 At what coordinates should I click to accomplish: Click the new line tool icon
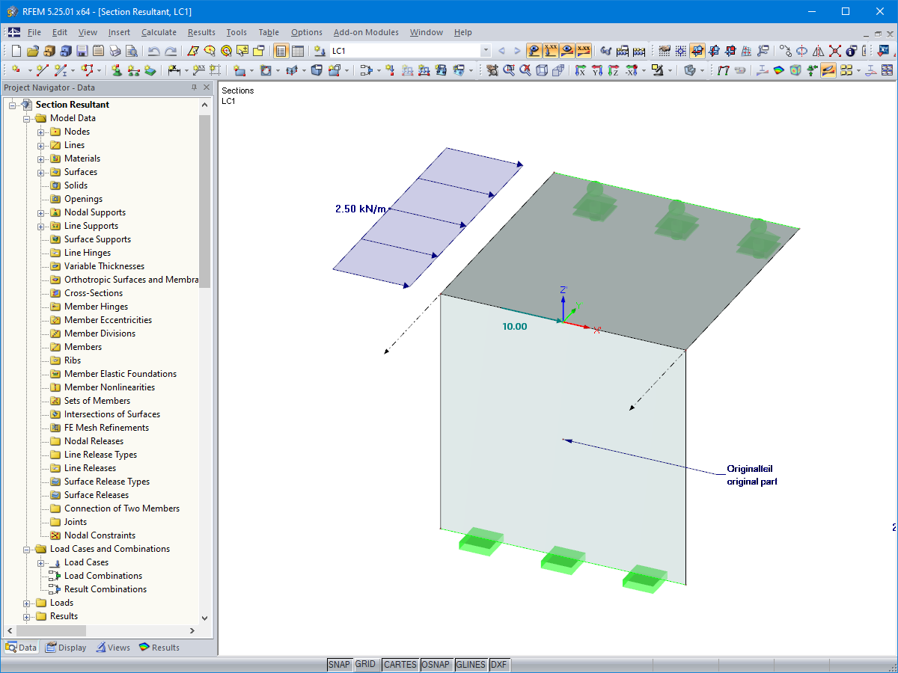click(x=42, y=70)
